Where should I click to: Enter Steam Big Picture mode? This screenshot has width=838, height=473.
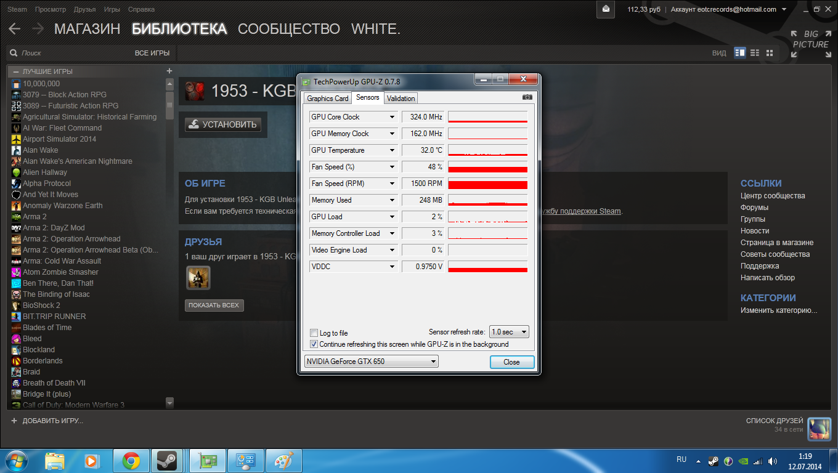click(x=810, y=44)
